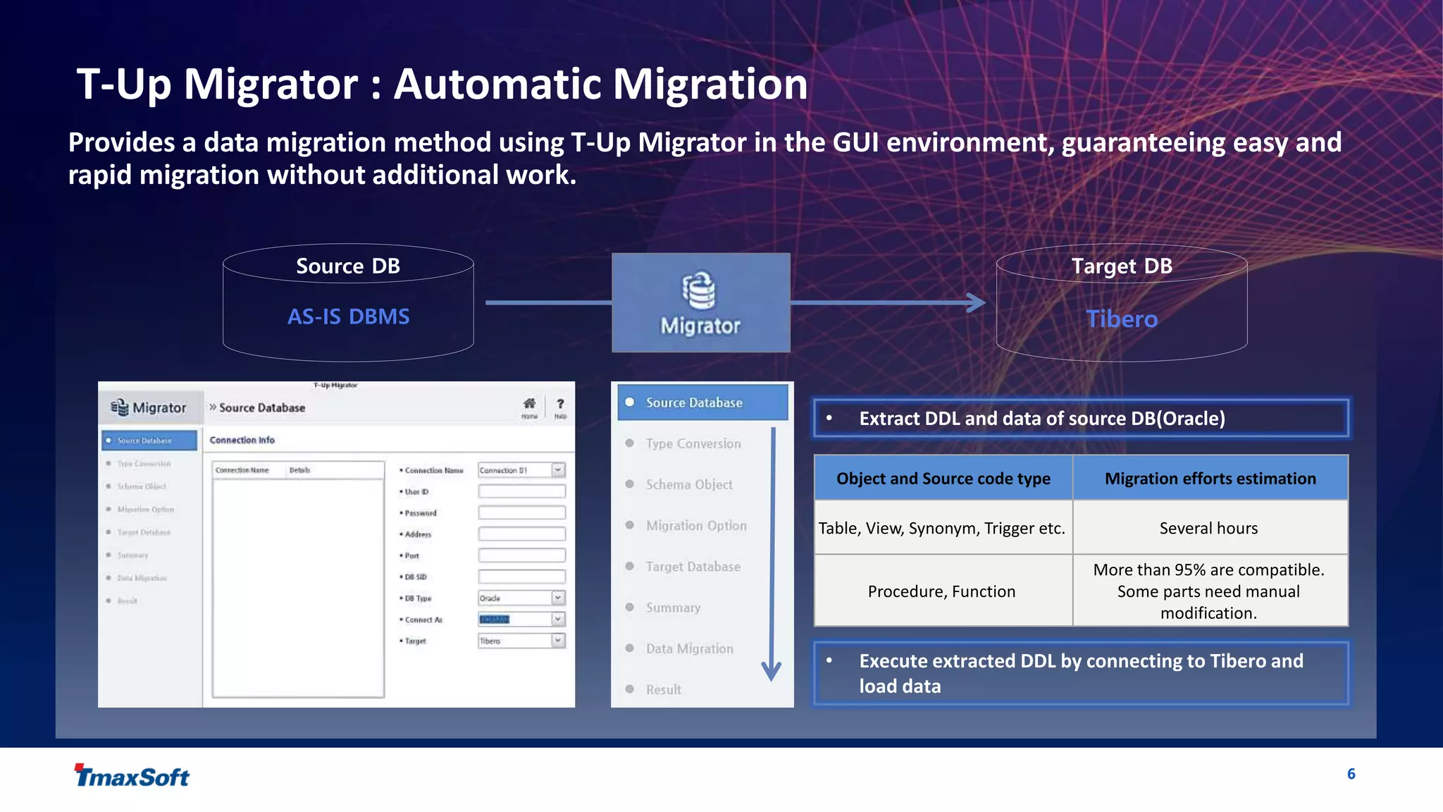Focus the Password input field
Image resolution: width=1443 pixels, height=812 pixels.
pos(521,512)
